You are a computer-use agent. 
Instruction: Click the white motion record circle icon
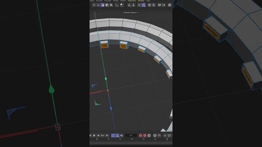click(155, 136)
